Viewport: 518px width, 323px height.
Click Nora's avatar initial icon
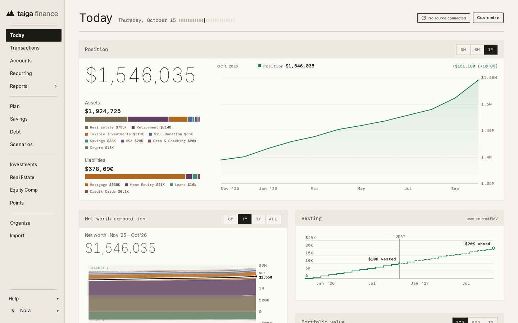click(13, 311)
